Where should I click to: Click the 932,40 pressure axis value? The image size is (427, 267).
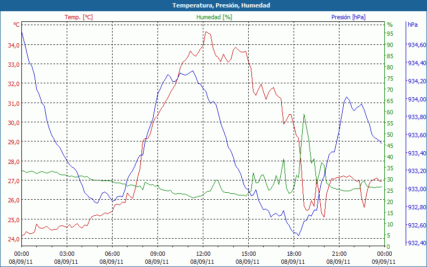[416, 243]
